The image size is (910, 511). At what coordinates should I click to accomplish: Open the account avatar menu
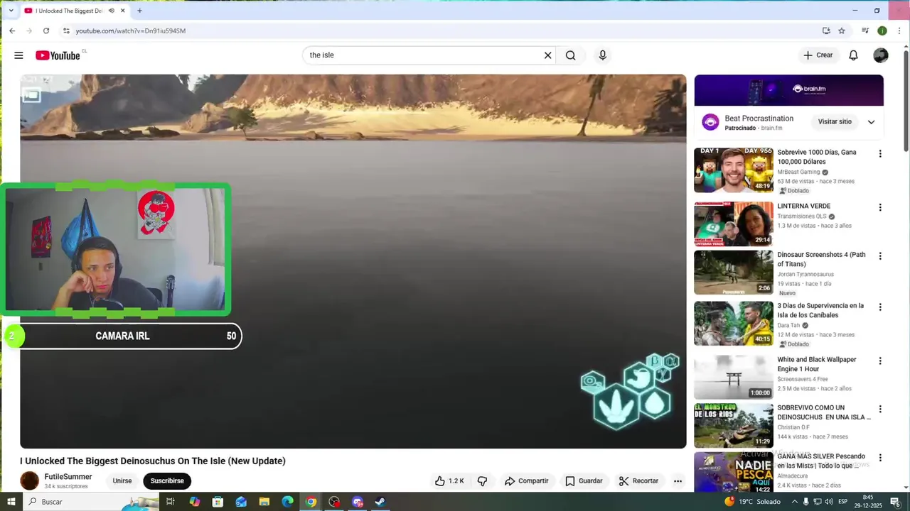coord(881,55)
